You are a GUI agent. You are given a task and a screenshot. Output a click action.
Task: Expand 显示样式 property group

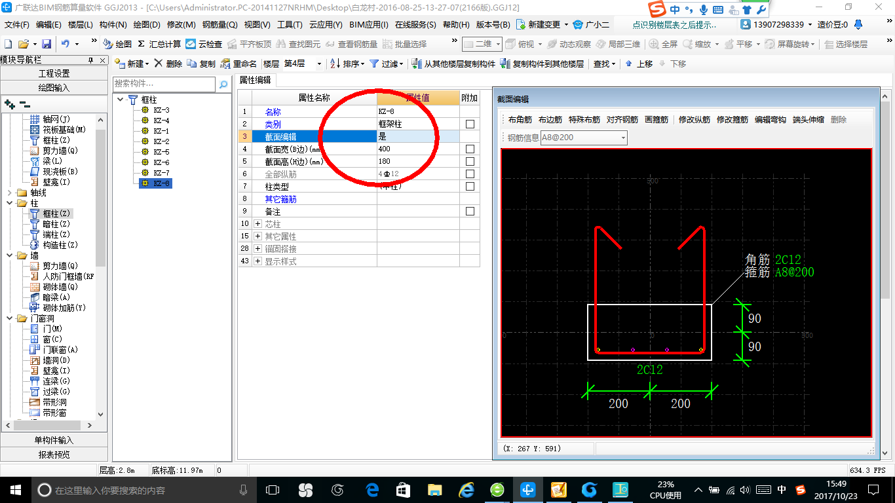pyautogui.click(x=257, y=261)
